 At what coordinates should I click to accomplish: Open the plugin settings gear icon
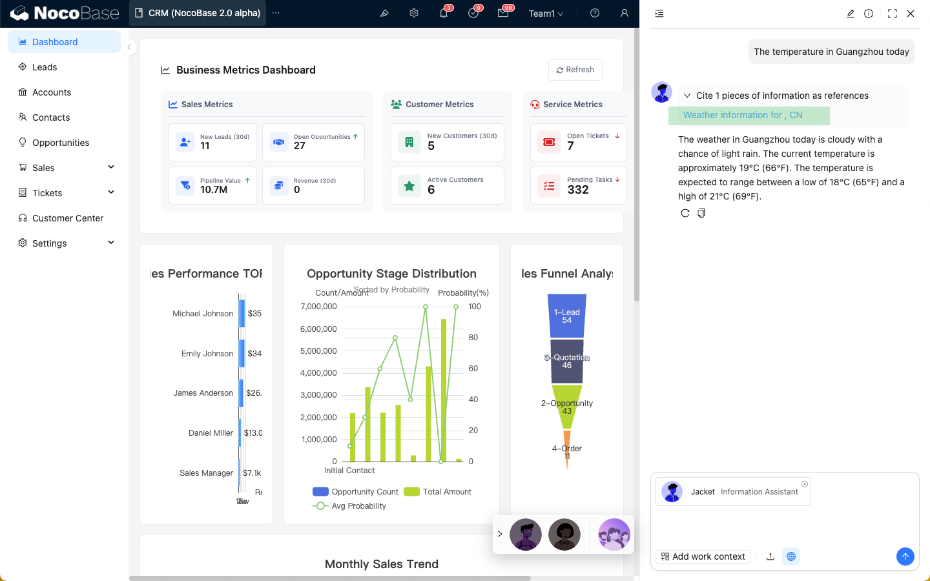414,14
